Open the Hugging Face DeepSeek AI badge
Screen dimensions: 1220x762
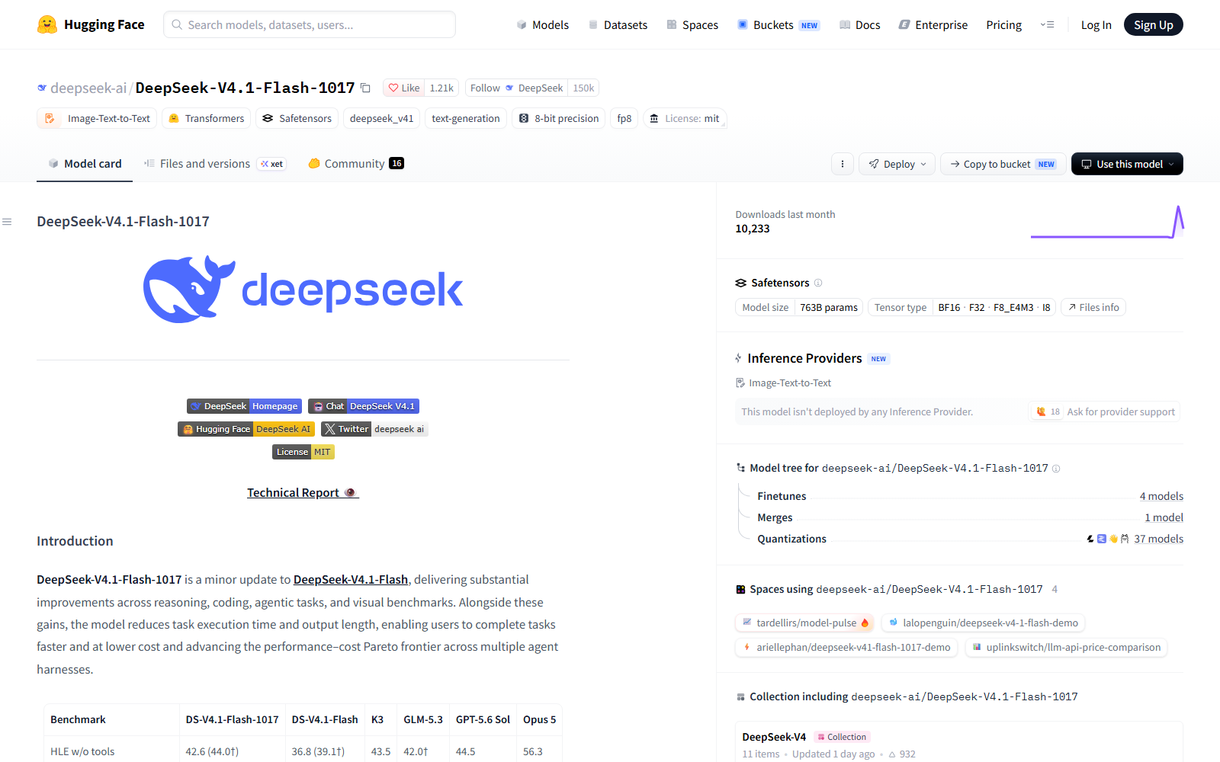[246, 429]
